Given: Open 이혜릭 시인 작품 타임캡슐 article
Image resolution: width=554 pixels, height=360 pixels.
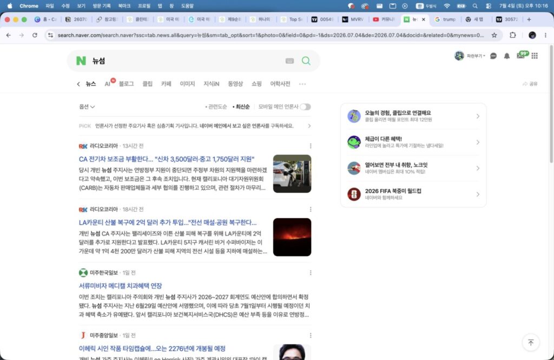Looking at the screenshot, I should click(152, 348).
